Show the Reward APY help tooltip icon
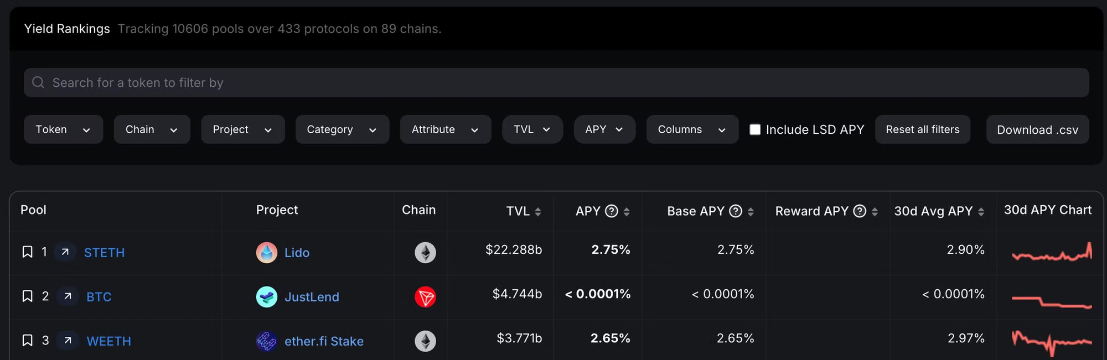 click(x=860, y=211)
